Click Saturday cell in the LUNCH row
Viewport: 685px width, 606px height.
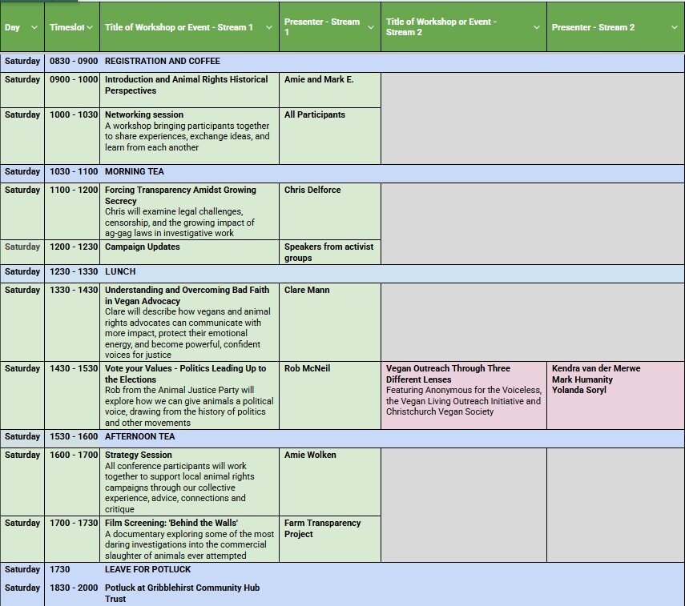pos(22,273)
